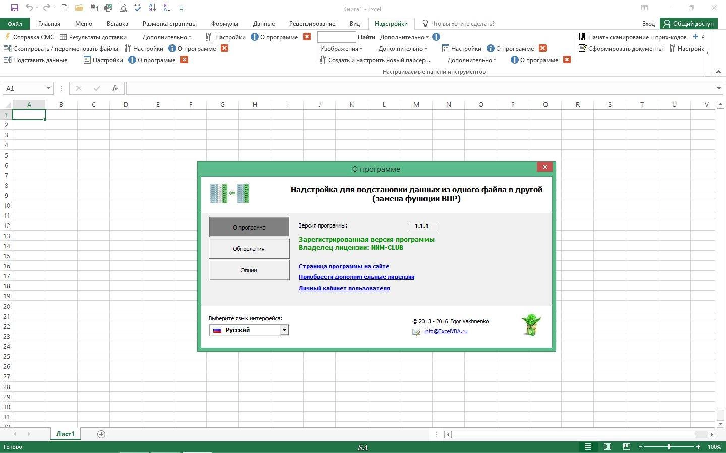
Task: Click the print preview magnifier icon
Action: (x=123, y=8)
